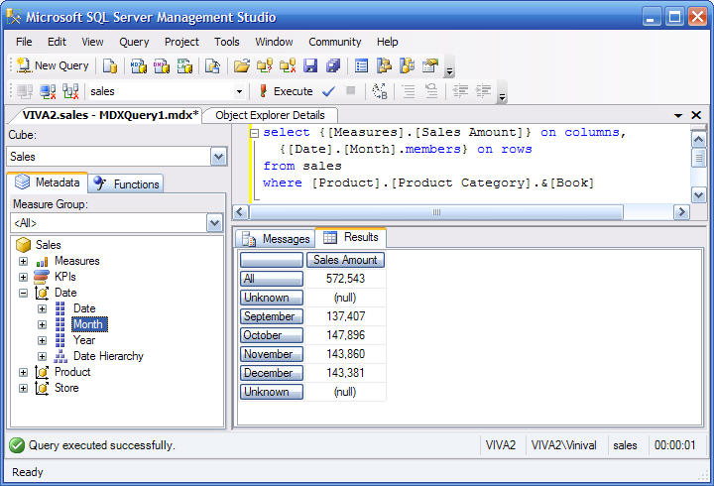
Task: Click the SQL Server Compact query icon
Action: (x=212, y=65)
